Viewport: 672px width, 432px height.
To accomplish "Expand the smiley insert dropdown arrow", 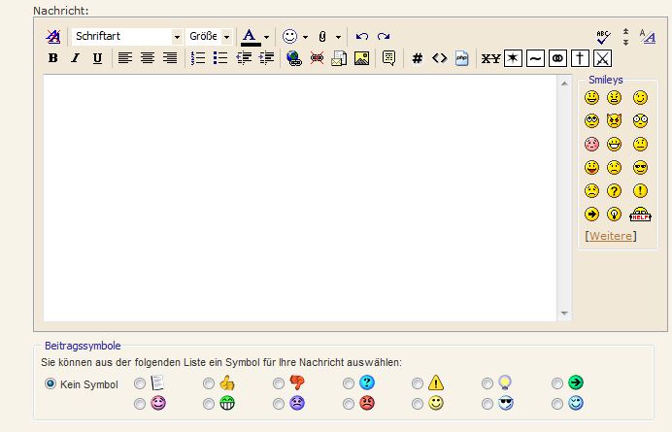I will 305,37.
